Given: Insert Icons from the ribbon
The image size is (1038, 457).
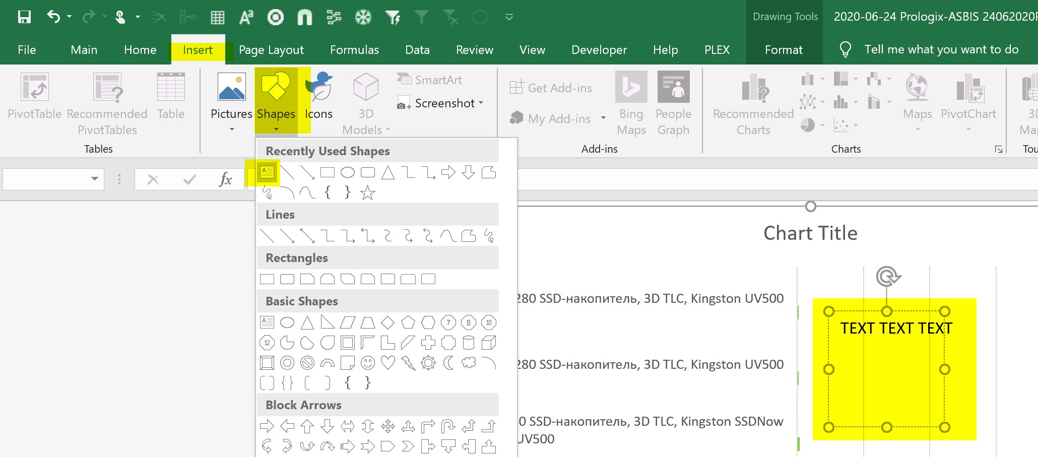Looking at the screenshot, I should point(318,96).
